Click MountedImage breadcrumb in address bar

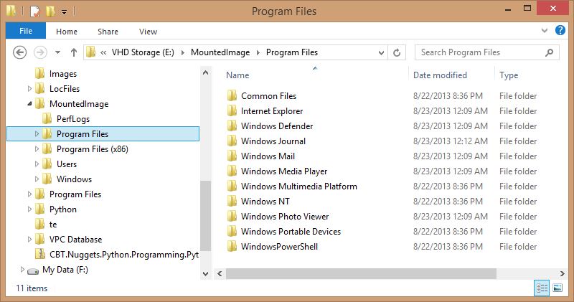coord(220,52)
